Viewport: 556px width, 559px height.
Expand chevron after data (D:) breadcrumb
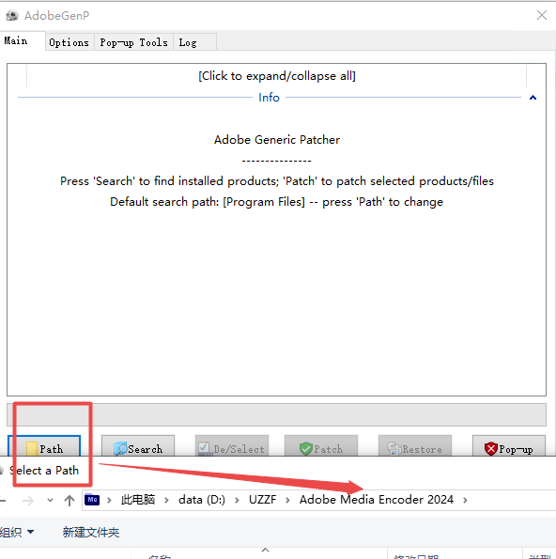[237, 500]
